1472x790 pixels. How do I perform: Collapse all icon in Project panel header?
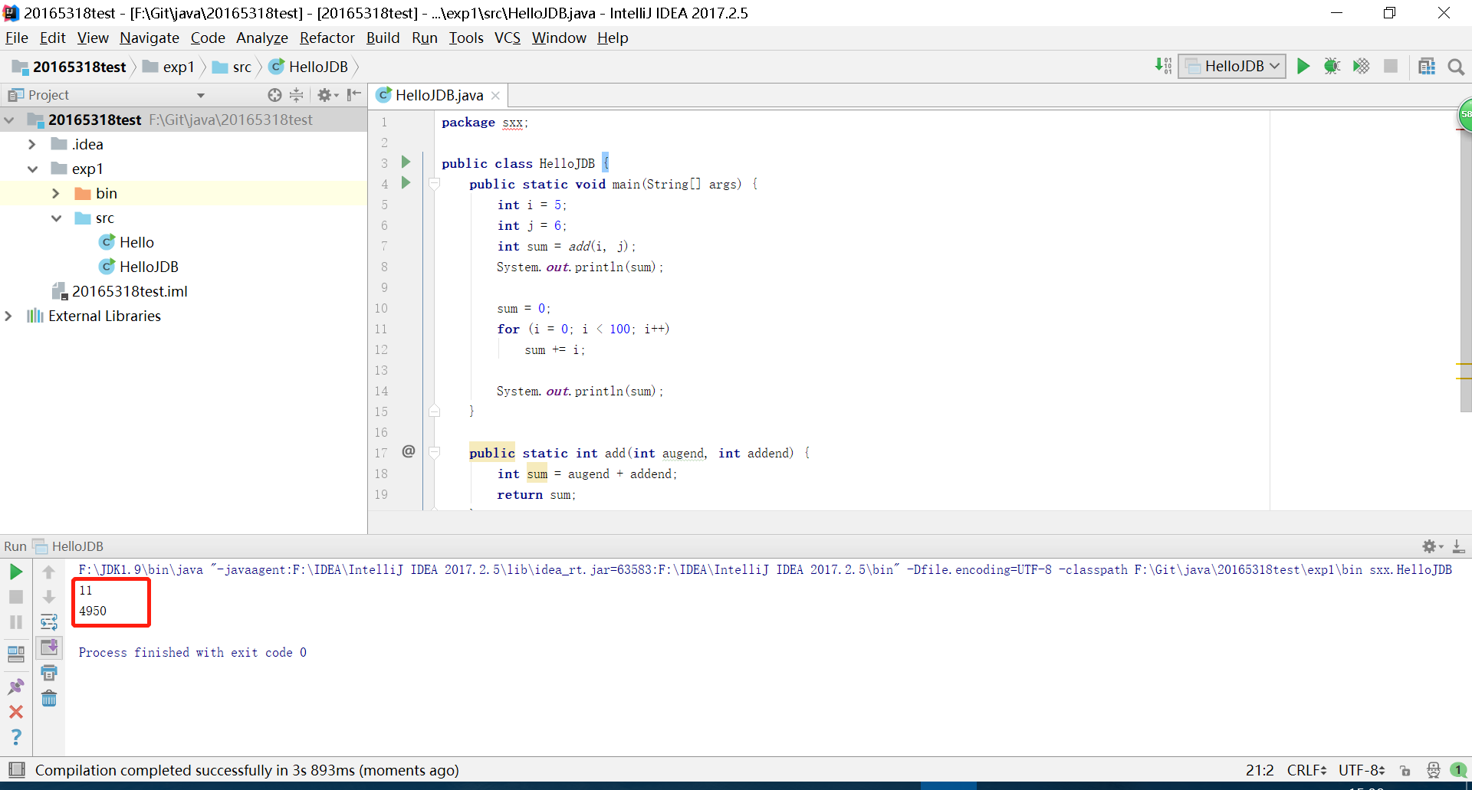tap(297, 95)
